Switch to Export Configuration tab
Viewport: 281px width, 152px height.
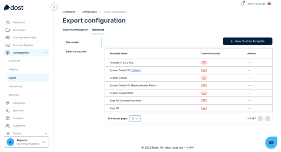point(75,30)
